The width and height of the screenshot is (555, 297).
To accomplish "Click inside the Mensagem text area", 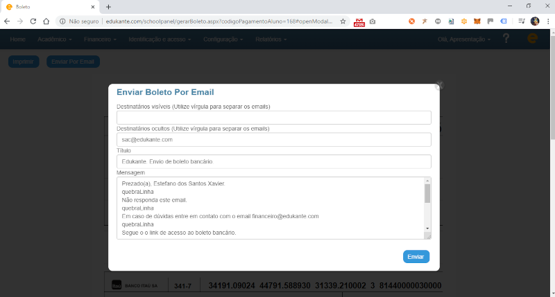I will click(x=271, y=208).
